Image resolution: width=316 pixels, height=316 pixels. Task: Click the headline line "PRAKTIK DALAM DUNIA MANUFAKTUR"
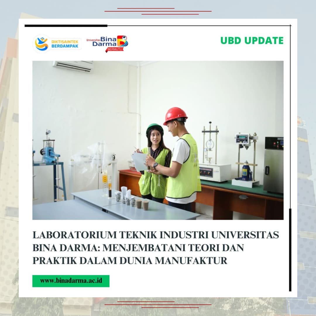pyautogui.click(x=130, y=261)
